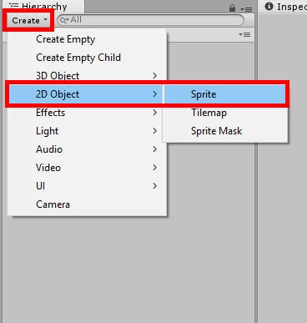This screenshot has height=323, width=307.
Task: Open the Audio submenu
Action: click(x=87, y=149)
